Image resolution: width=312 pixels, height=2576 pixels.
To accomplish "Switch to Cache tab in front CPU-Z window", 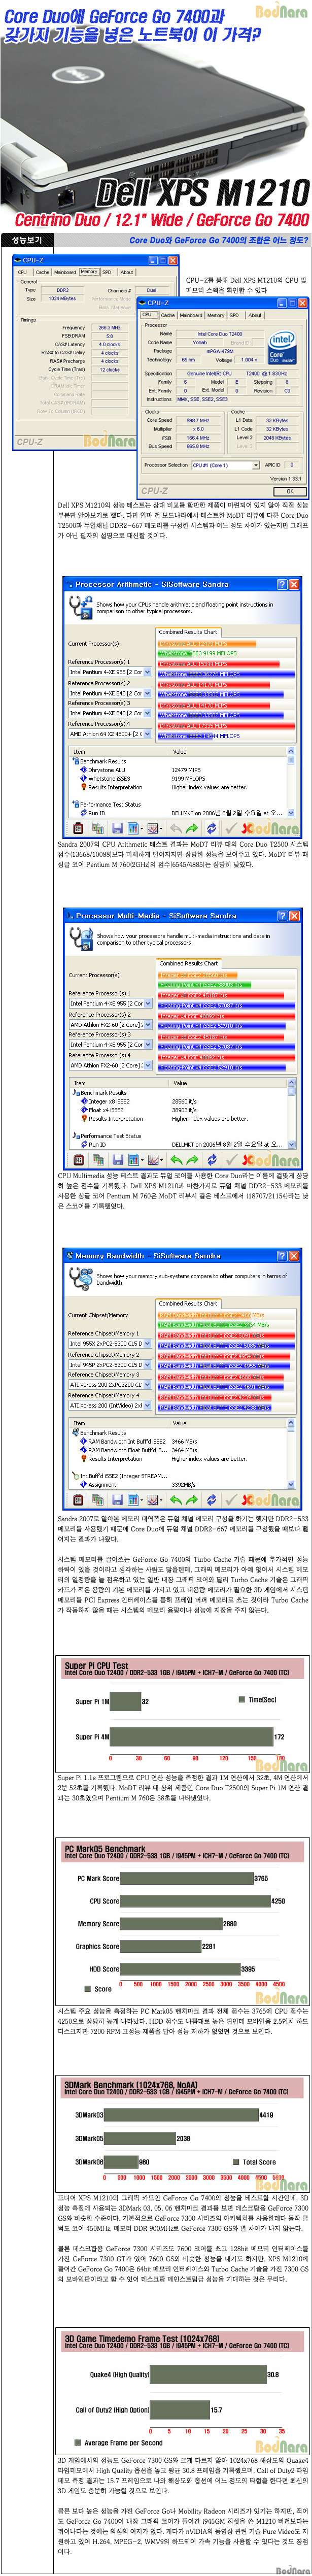I will [x=167, y=315].
